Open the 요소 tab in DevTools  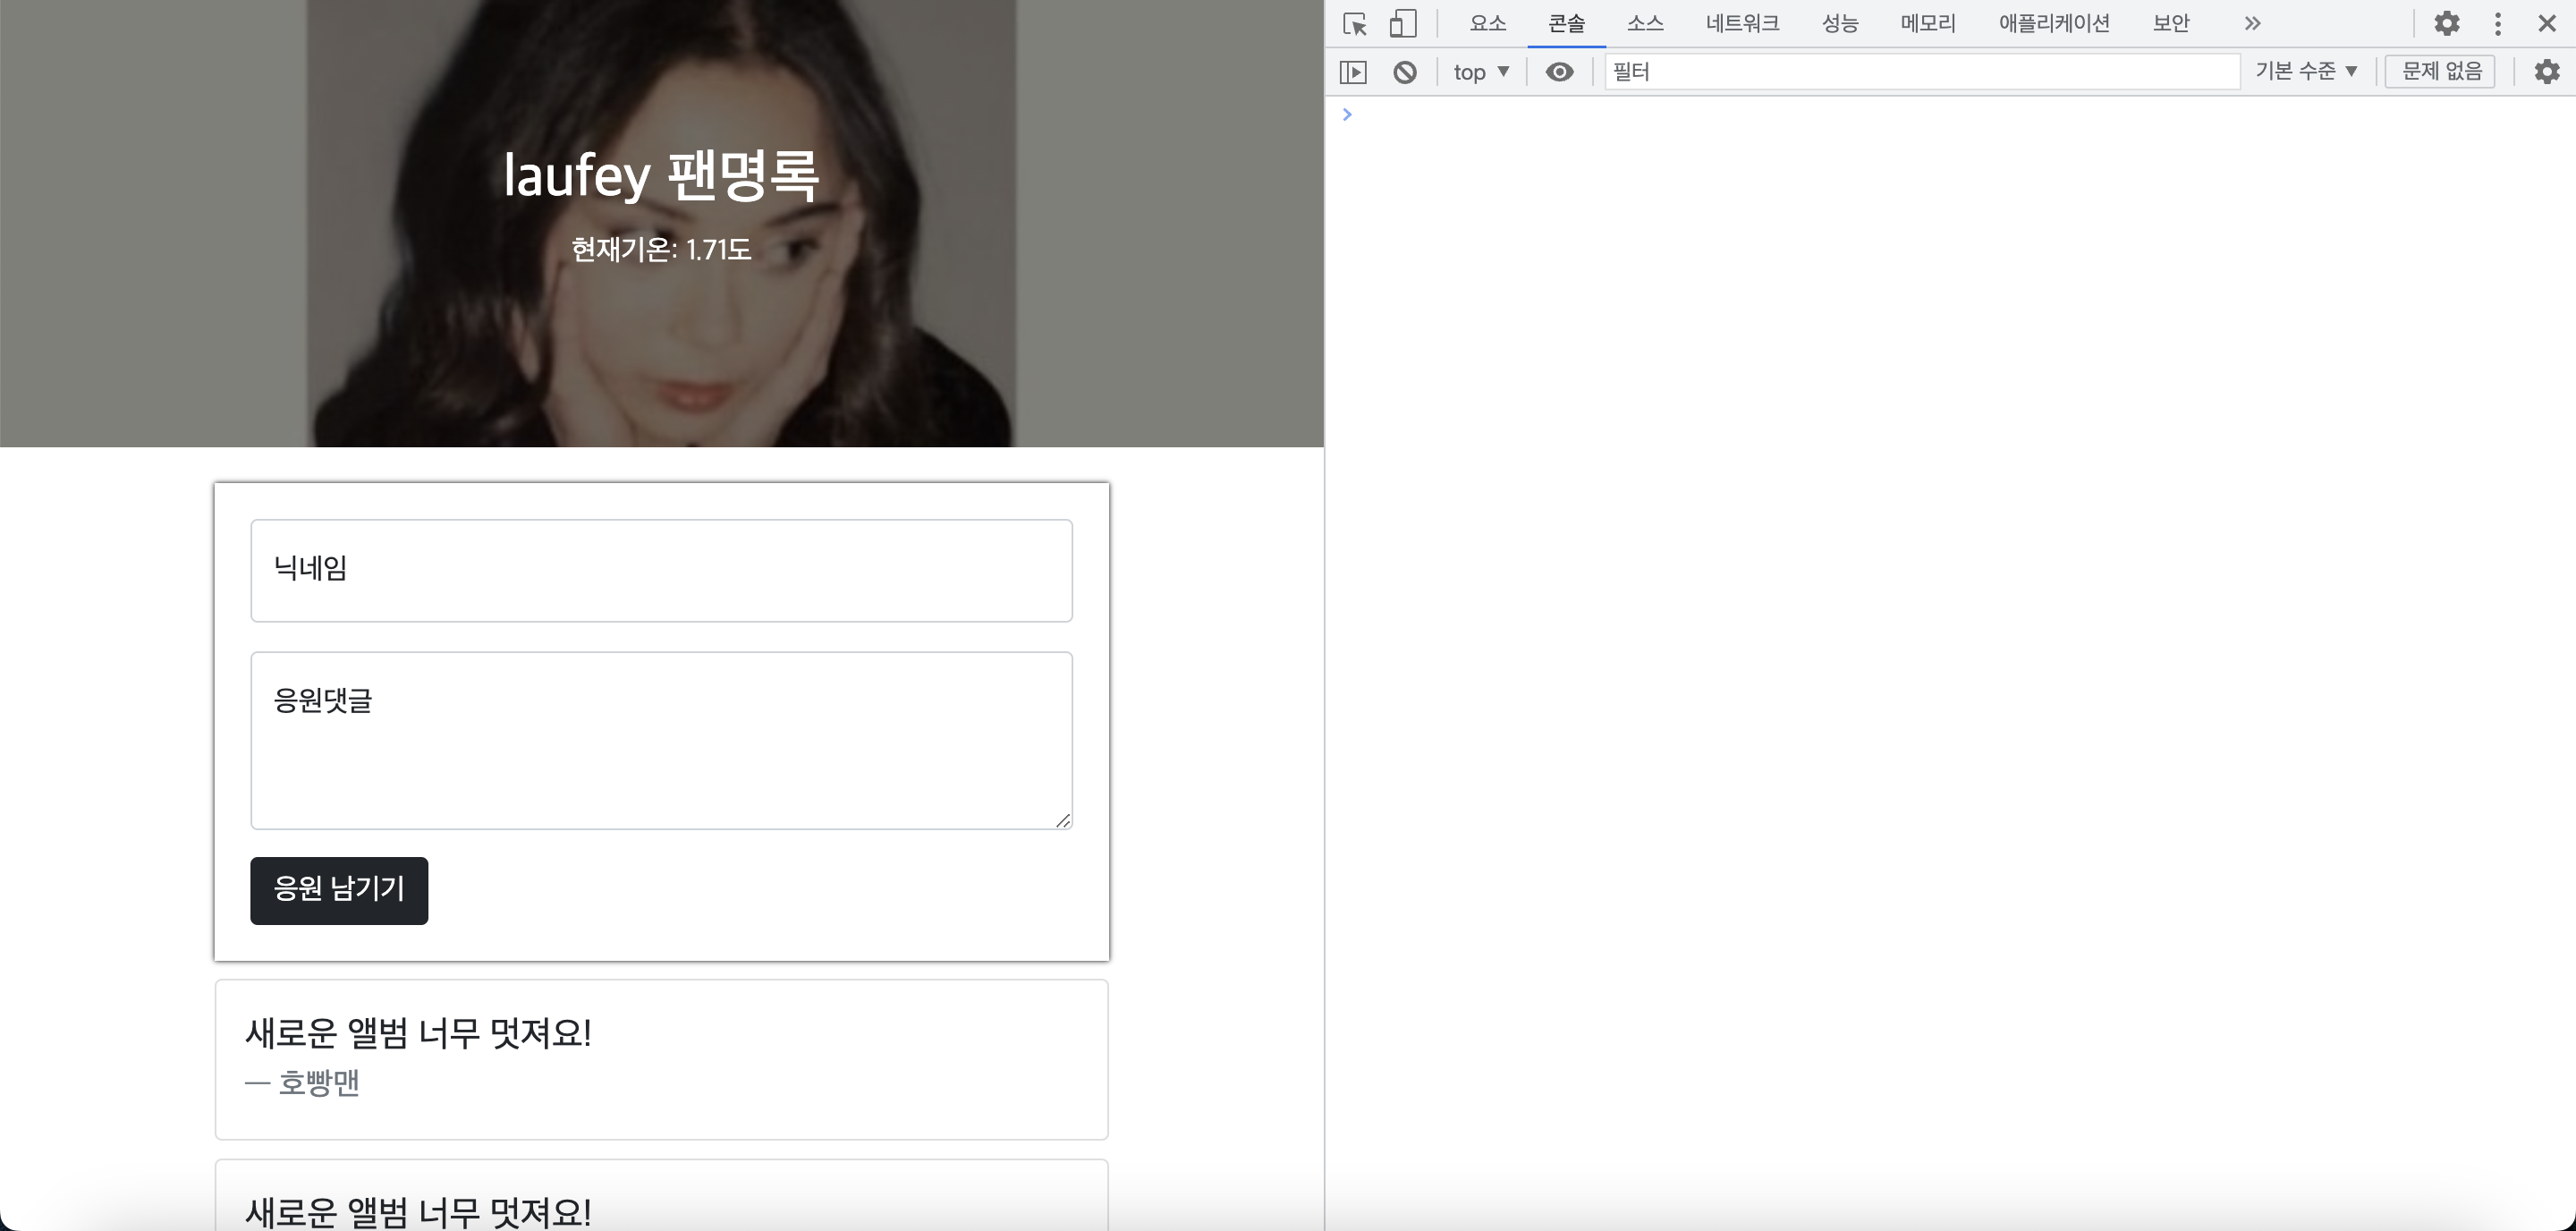tap(1488, 23)
